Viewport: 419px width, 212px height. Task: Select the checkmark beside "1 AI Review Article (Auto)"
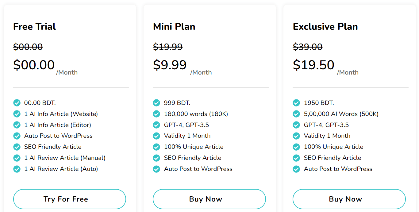tap(17, 169)
